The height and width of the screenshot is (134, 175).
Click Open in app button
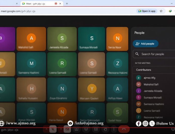pos(147,11)
